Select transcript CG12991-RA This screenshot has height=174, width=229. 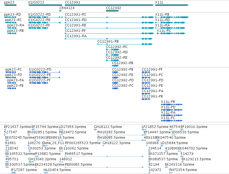[x=109, y=39]
